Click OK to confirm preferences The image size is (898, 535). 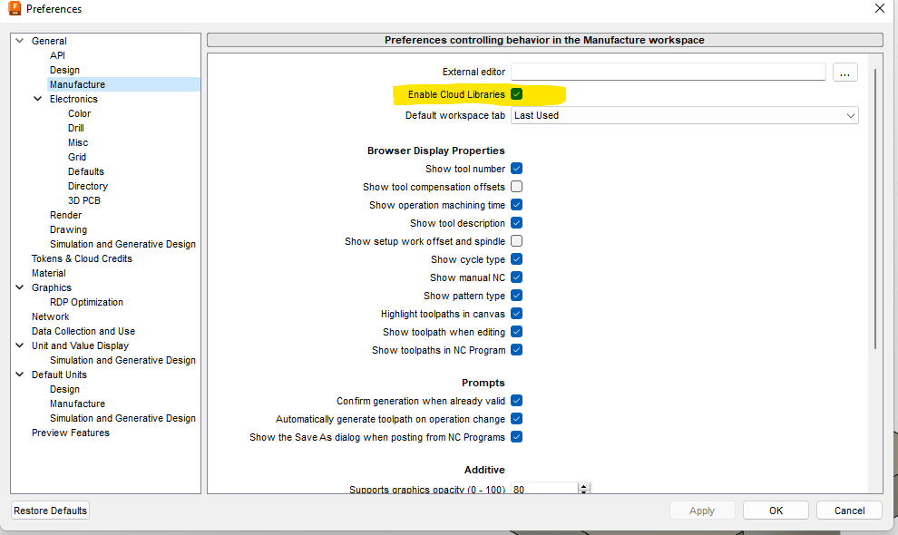tap(776, 511)
